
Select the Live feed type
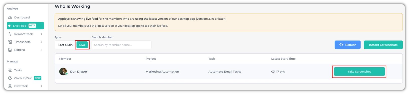coord(82,45)
